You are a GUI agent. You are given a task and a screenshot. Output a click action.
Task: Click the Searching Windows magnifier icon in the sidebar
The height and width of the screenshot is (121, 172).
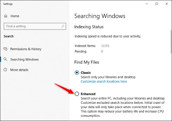point(5,59)
